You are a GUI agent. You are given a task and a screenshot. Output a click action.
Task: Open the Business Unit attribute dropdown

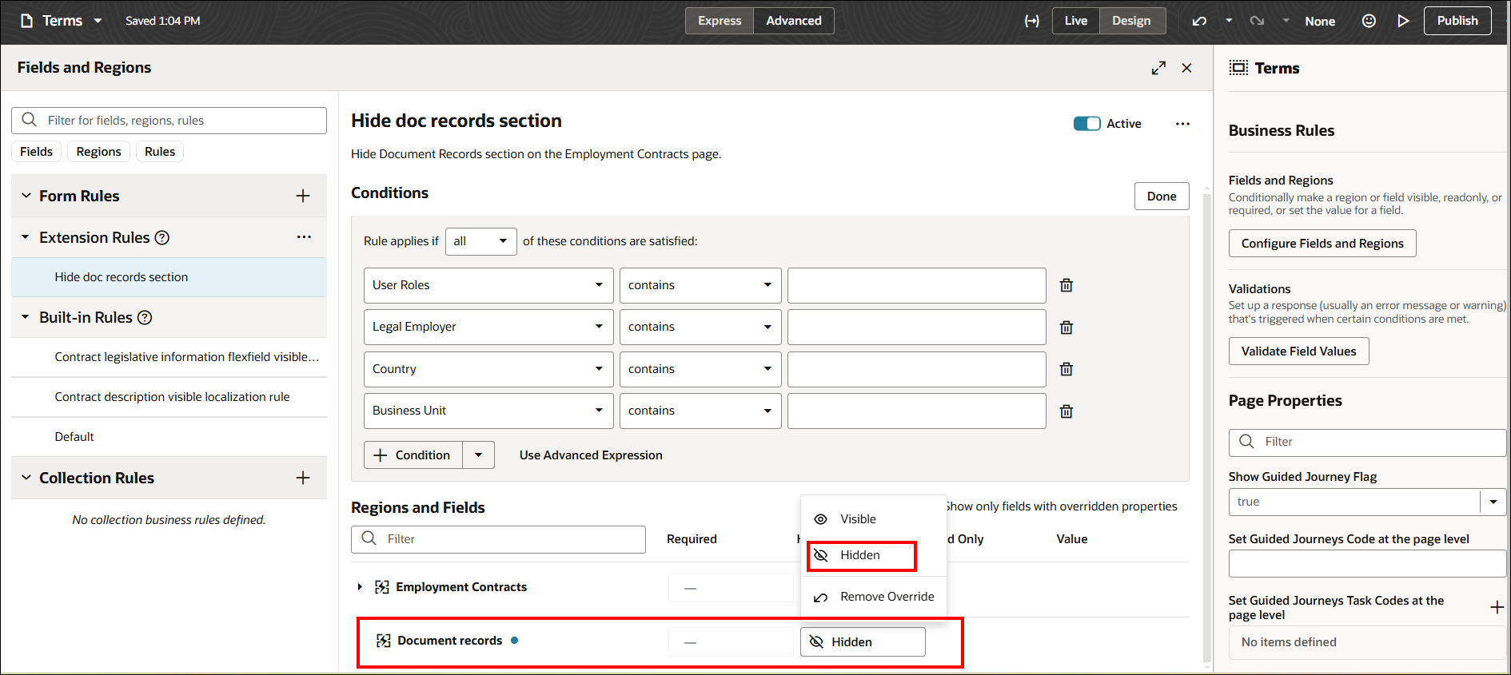tap(488, 411)
